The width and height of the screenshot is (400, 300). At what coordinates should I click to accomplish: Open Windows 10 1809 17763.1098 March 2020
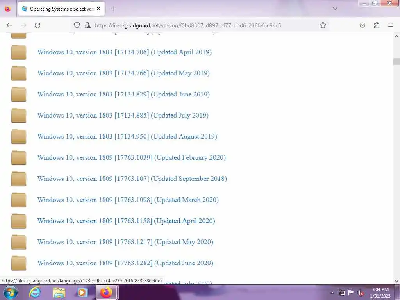pos(128,200)
